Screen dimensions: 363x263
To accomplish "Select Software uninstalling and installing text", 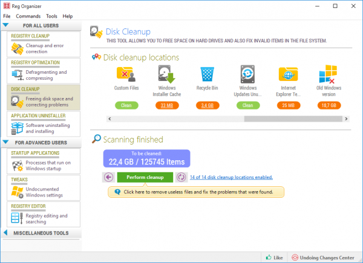I will 48,128.
